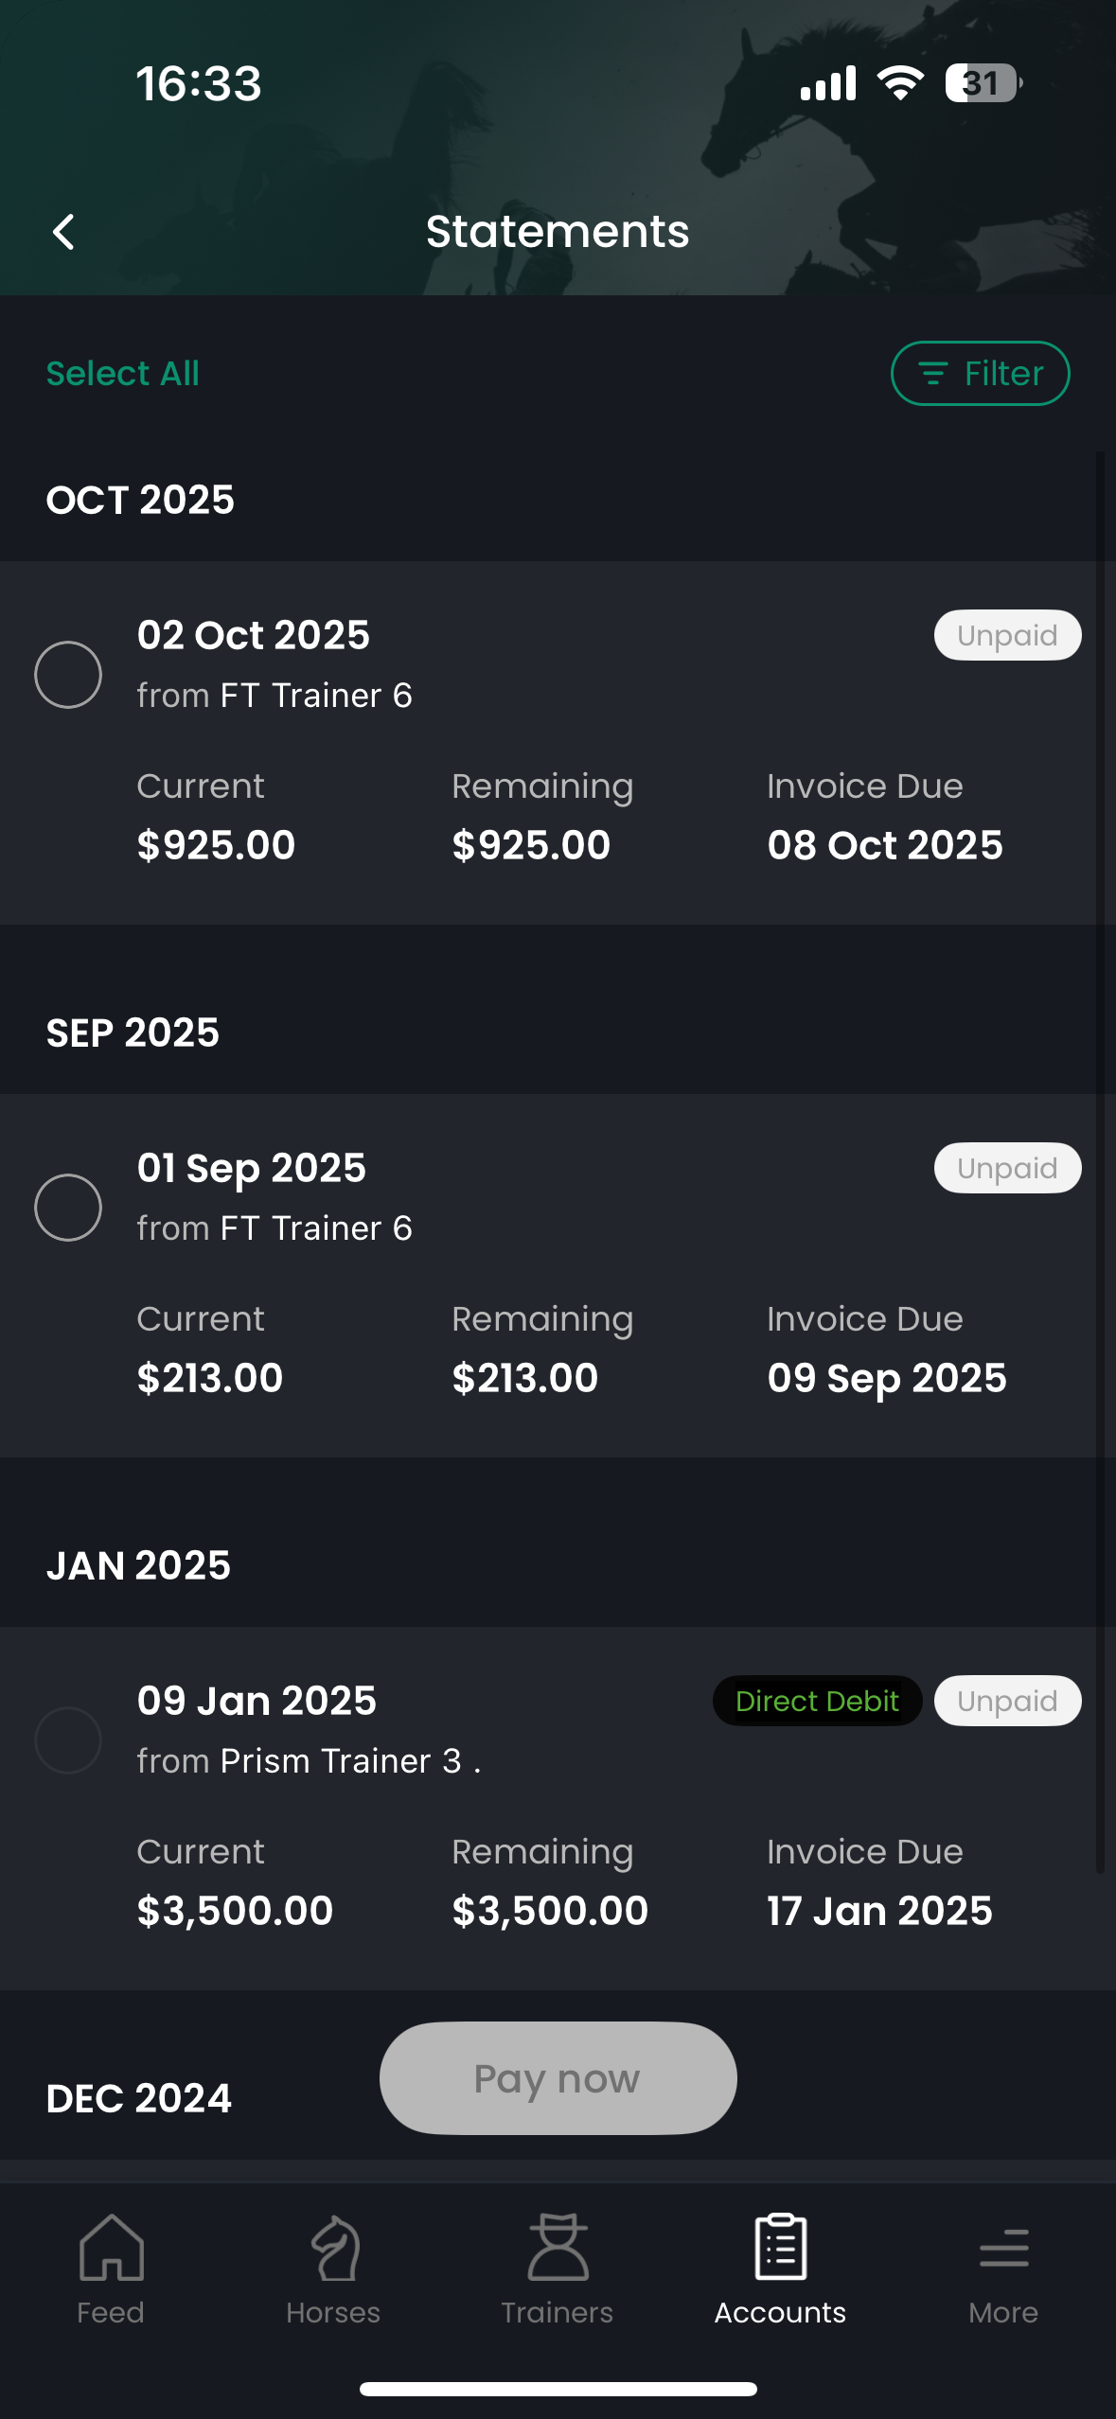Screen dimensions: 1116x2419
Task: Click the vertical scrollbar on the right
Action: (1100, 1136)
